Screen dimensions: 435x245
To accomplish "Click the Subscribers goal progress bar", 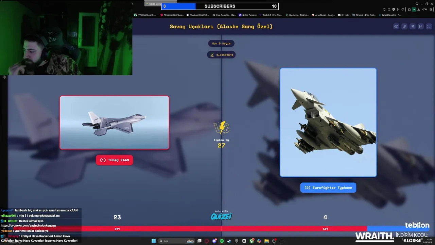I will click(x=220, y=6).
